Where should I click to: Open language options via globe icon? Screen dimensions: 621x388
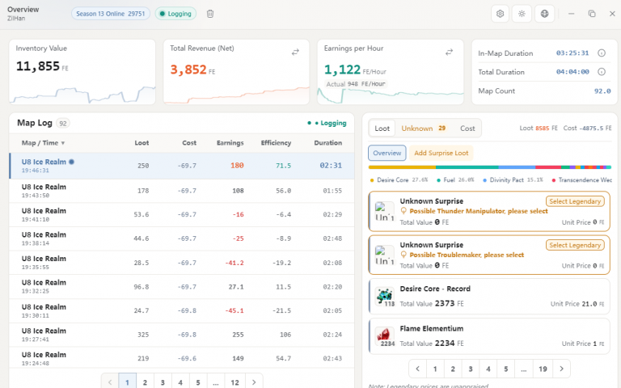[x=544, y=14]
